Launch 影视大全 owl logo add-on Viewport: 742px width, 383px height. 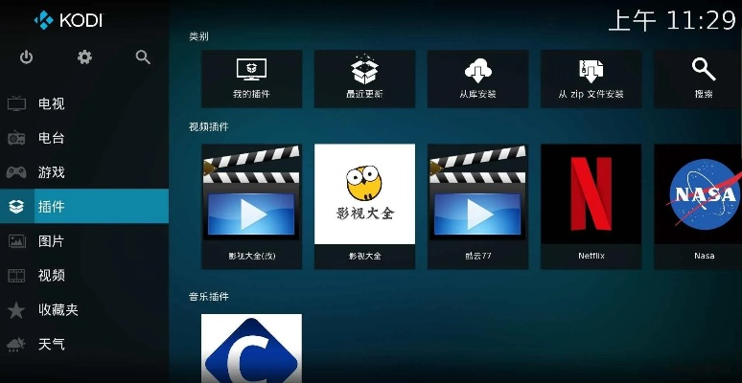(364, 204)
